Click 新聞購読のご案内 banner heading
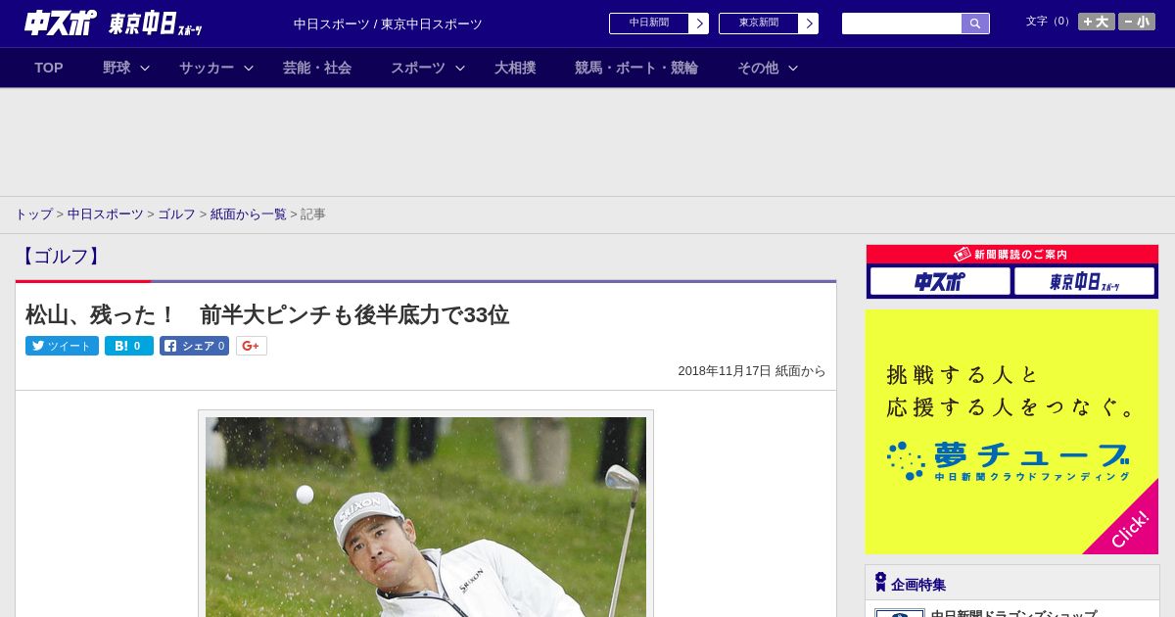The height and width of the screenshot is (617, 1175). [x=1011, y=255]
